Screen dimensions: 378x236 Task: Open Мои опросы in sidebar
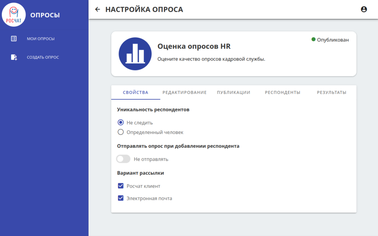pyautogui.click(x=41, y=38)
